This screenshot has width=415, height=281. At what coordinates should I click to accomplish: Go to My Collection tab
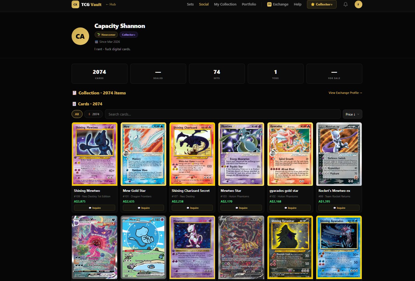(x=225, y=4)
